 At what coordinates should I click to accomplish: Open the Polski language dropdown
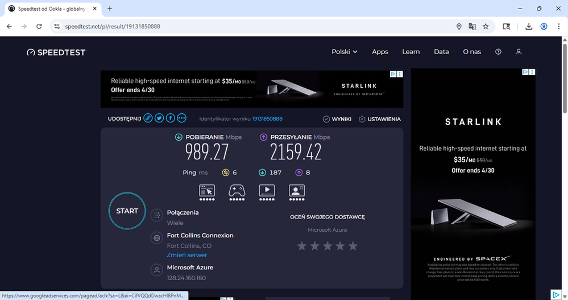coord(345,52)
